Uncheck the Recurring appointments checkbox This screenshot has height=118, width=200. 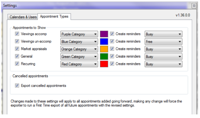[x=17, y=64]
